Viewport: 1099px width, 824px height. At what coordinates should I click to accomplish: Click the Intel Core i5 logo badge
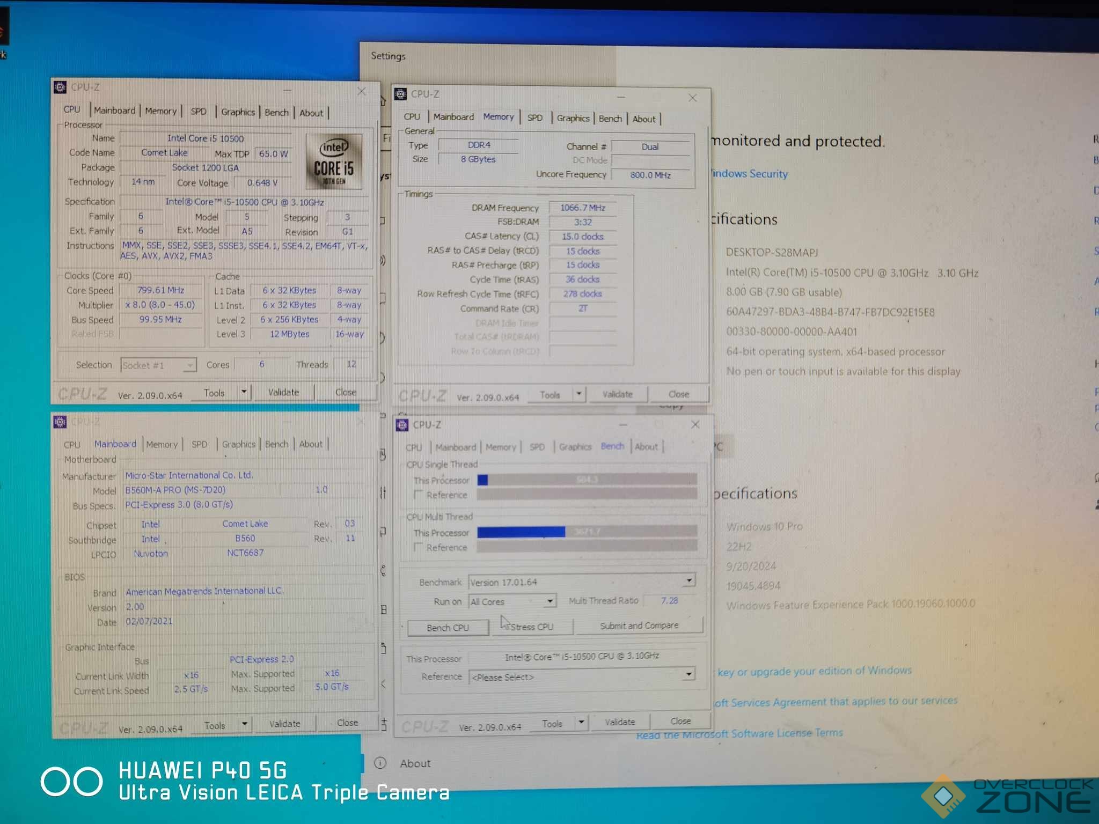pos(334,162)
